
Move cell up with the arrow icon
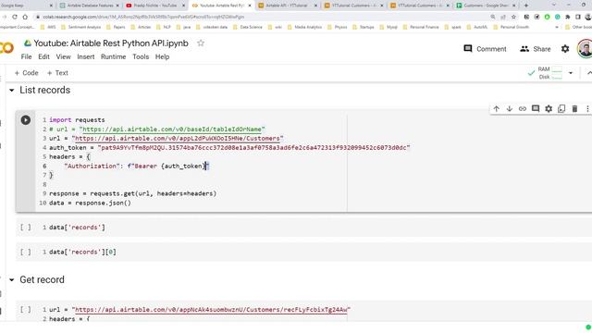[x=496, y=109]
